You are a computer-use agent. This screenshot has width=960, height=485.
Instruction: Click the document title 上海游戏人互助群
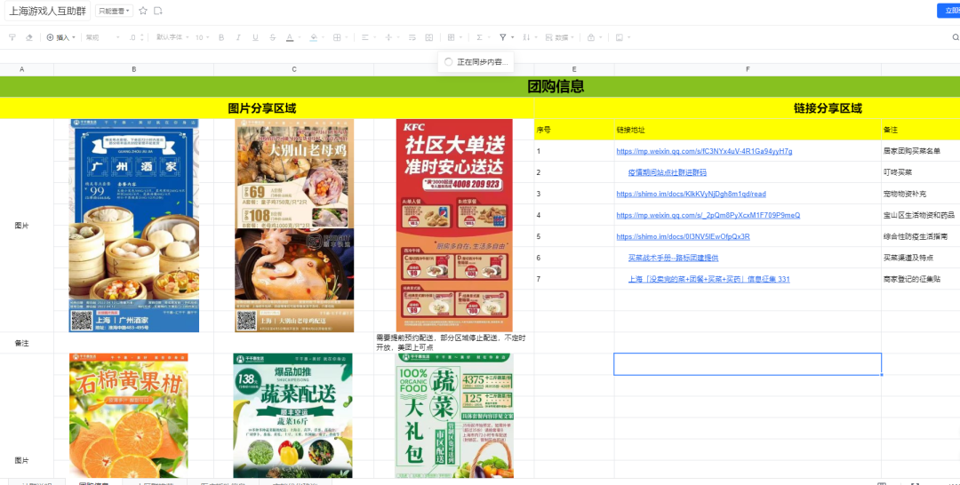point(48,11)
